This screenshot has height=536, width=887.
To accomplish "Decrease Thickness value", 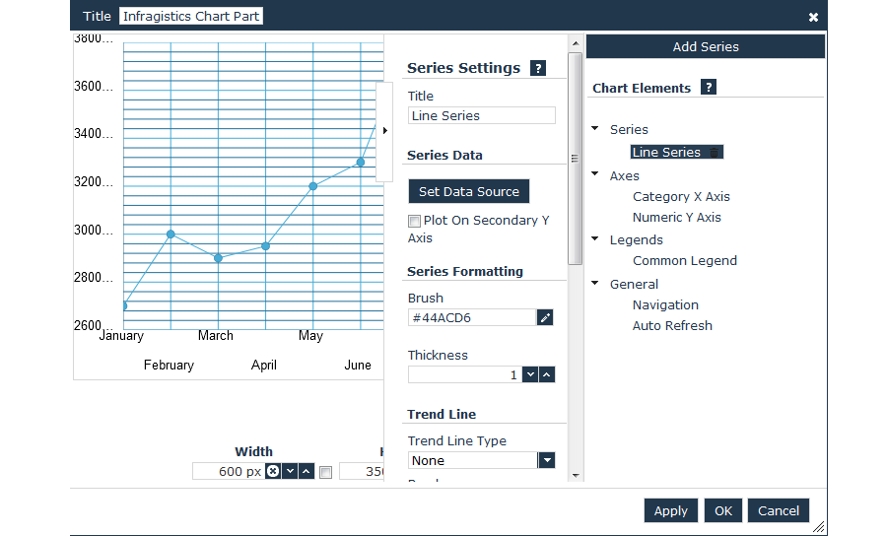I will 530,374.
